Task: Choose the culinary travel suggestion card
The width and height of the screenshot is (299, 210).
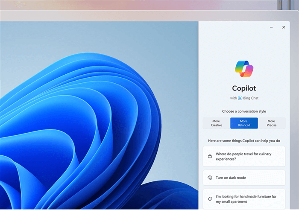Action: tap(244, 157)
